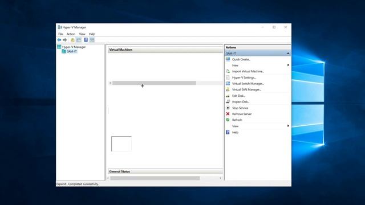Expand the New submenu in Actions
Screen dimensions: 365x205
click(x=288, y=65)
